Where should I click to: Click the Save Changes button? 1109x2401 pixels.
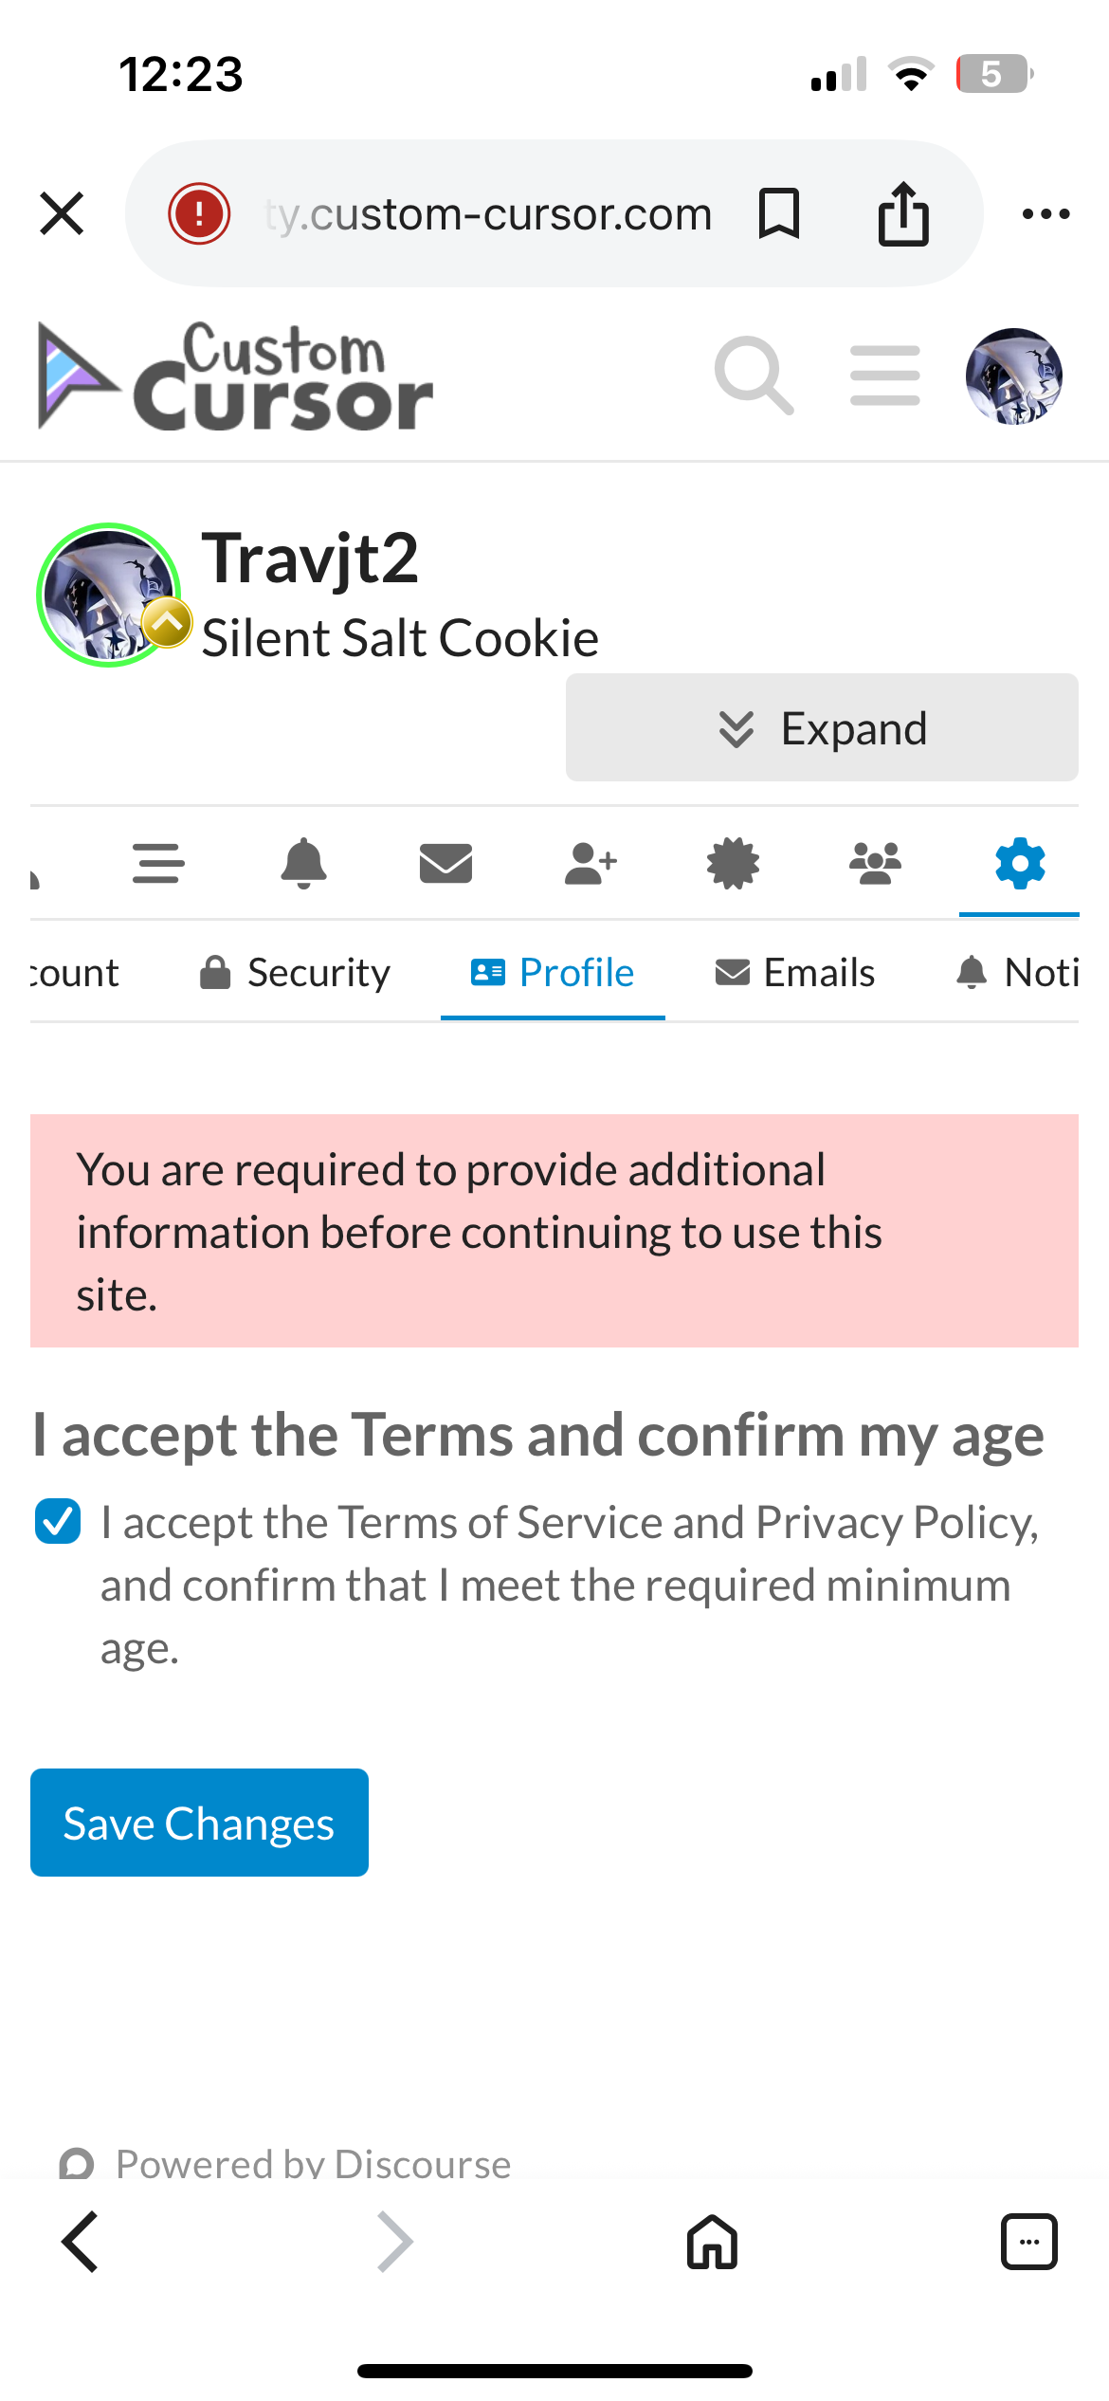click(199, 1823)
